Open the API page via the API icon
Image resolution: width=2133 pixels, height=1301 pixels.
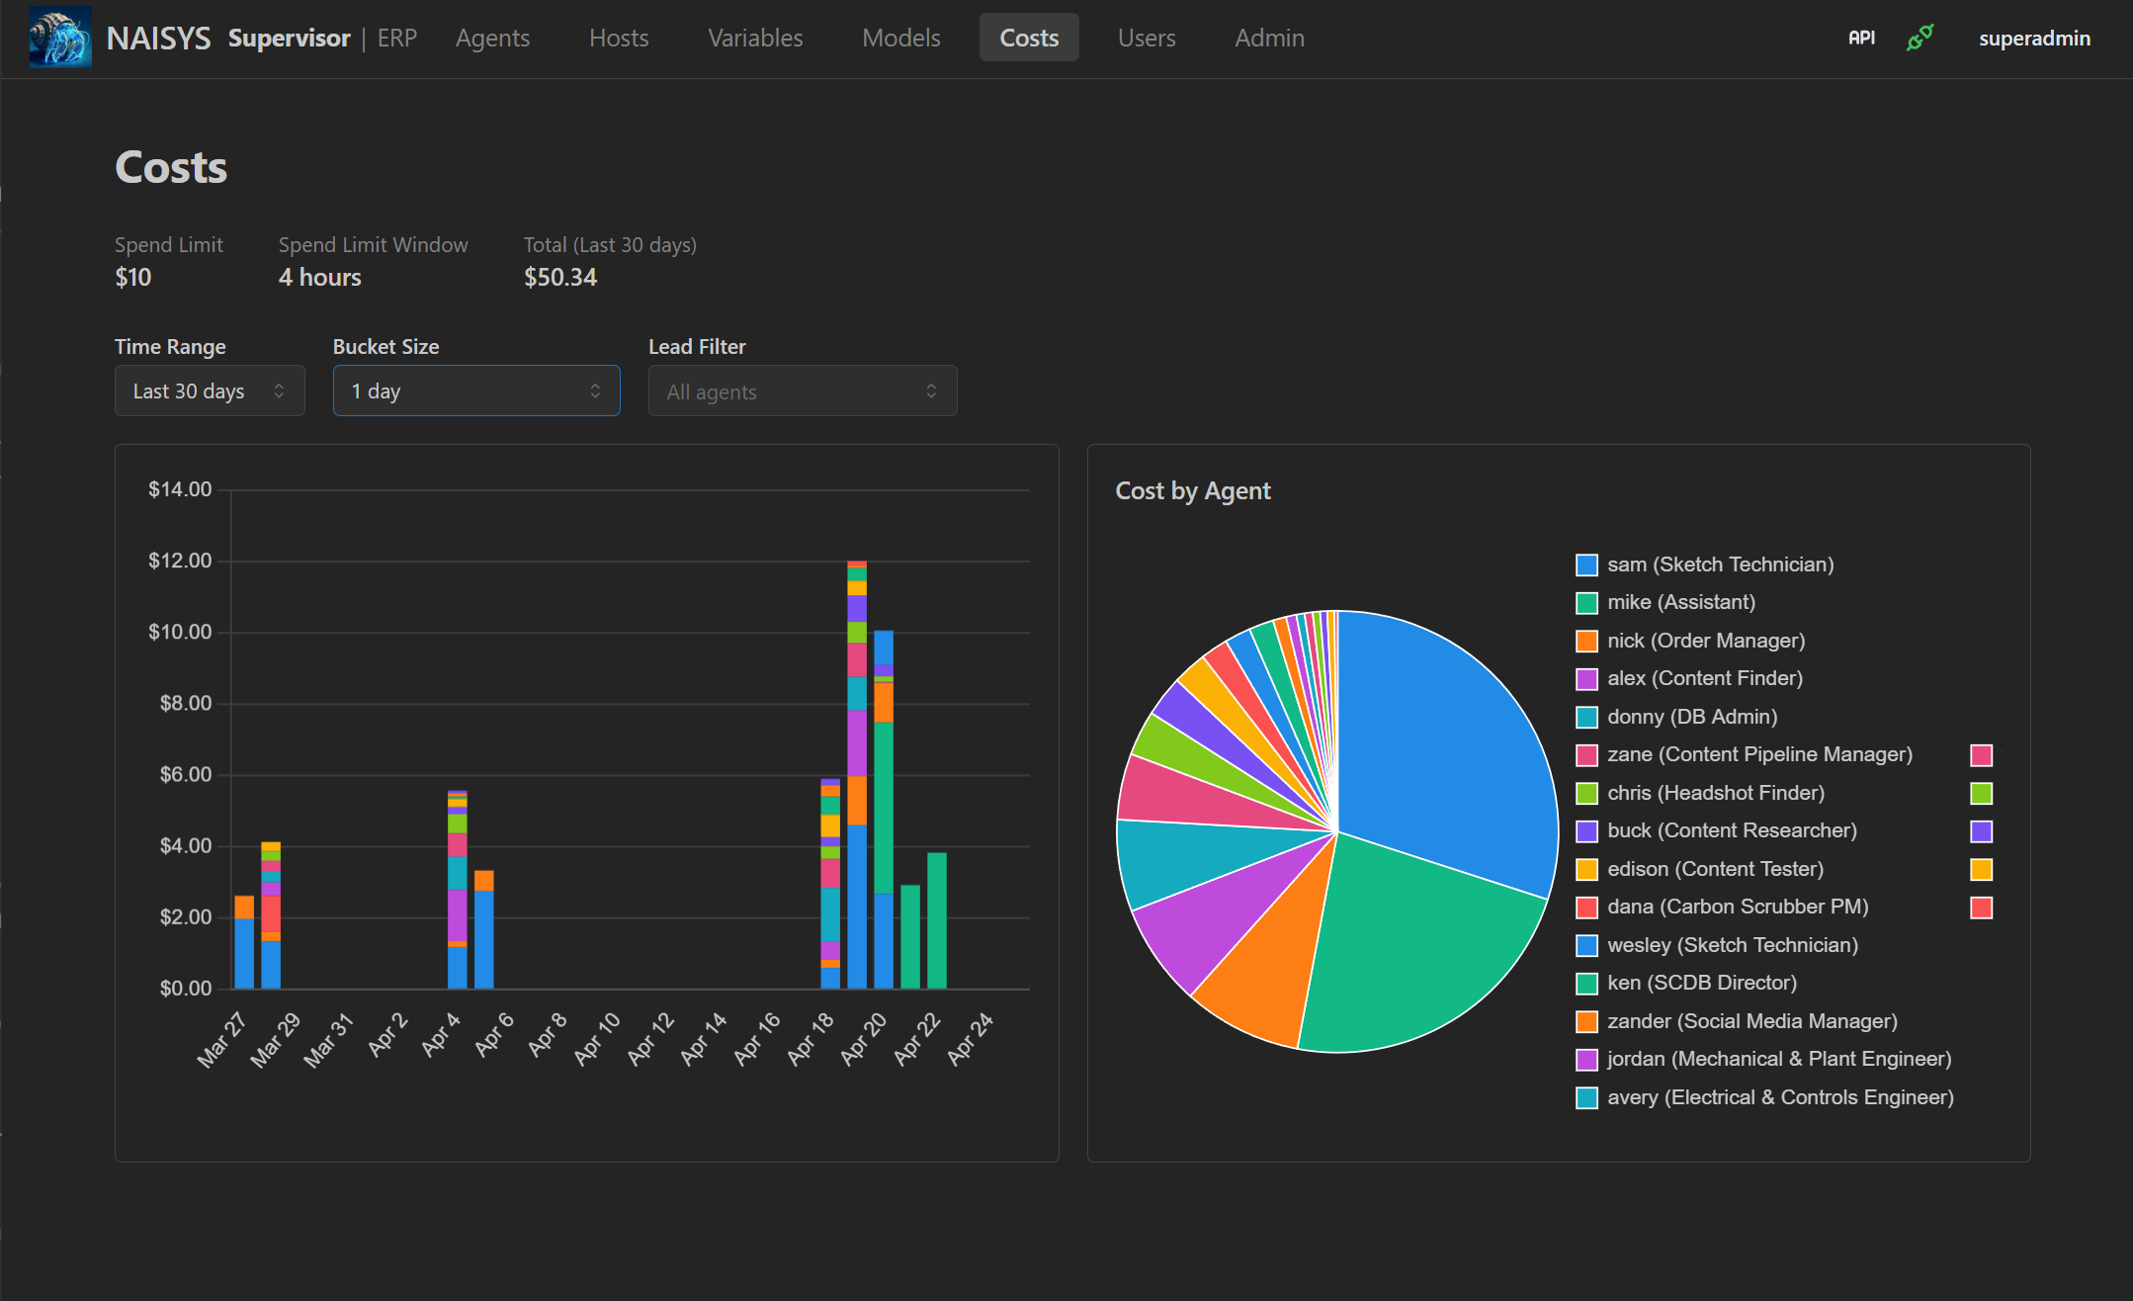[x=1861, y=37]
